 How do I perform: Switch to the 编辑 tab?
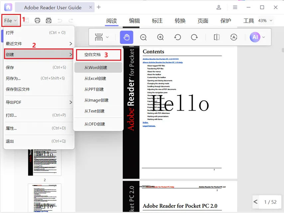click(135, 21)
